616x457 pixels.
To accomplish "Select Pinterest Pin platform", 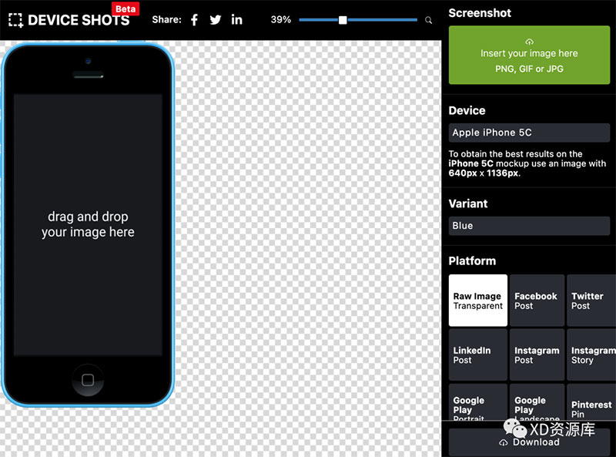I will 591,402.
